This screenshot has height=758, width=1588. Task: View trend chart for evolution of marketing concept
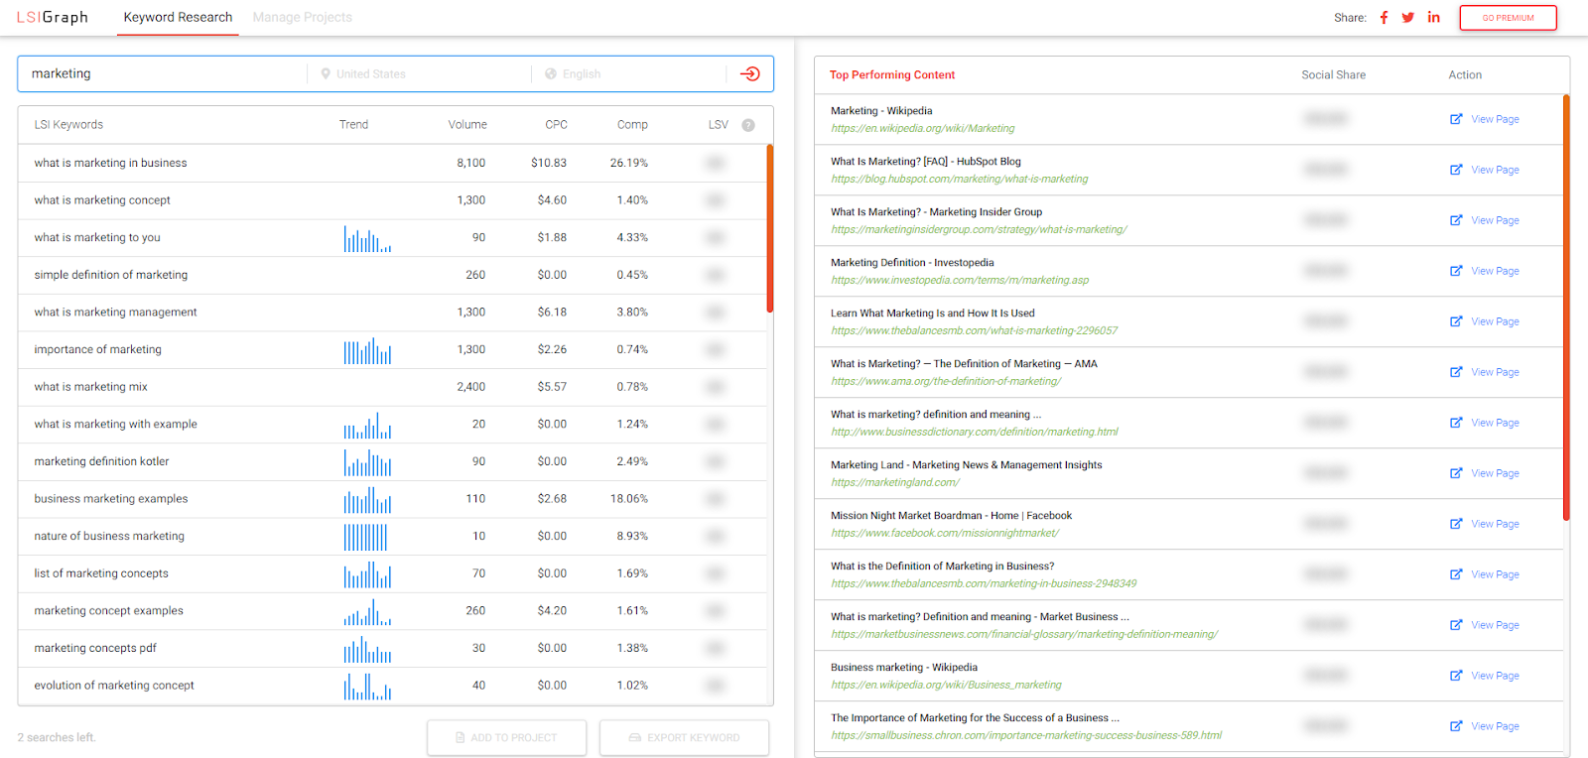click(x=367, y=687)
